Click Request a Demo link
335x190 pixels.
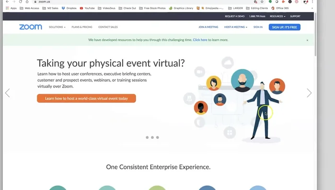[234, 16]
